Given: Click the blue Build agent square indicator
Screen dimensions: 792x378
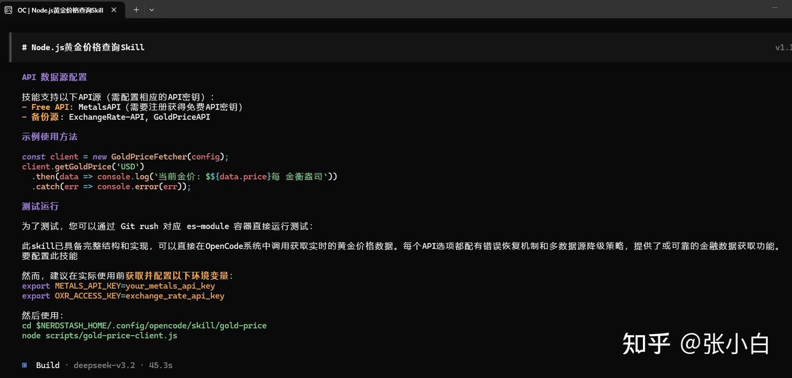Looking at the screenshot, I should 25,365.
